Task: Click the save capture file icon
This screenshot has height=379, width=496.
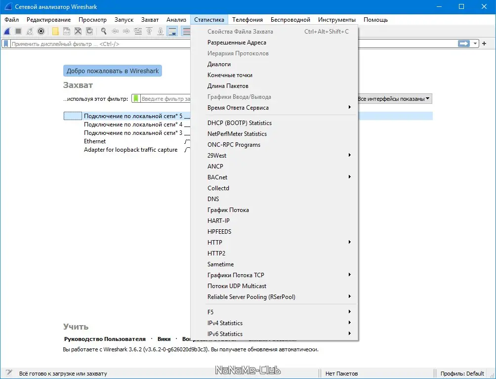Action: (x=66, y=31)
